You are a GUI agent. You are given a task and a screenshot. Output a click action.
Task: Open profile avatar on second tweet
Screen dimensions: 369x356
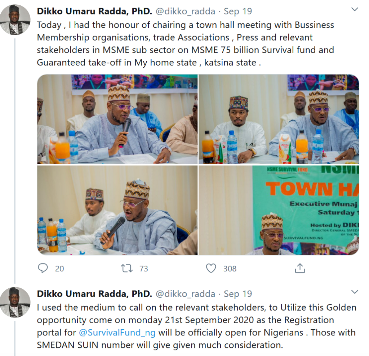[15, 302]
